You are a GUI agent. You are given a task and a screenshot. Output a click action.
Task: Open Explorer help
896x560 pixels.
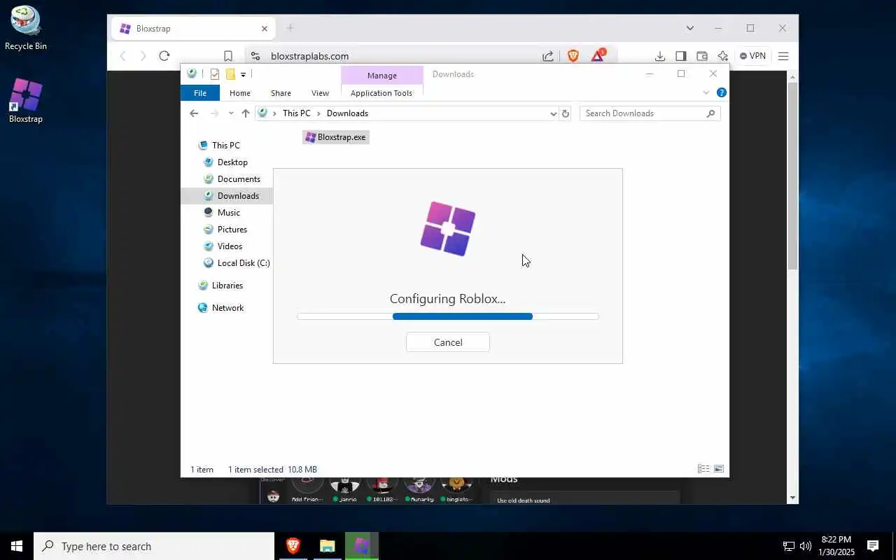[x=721, y=92]
